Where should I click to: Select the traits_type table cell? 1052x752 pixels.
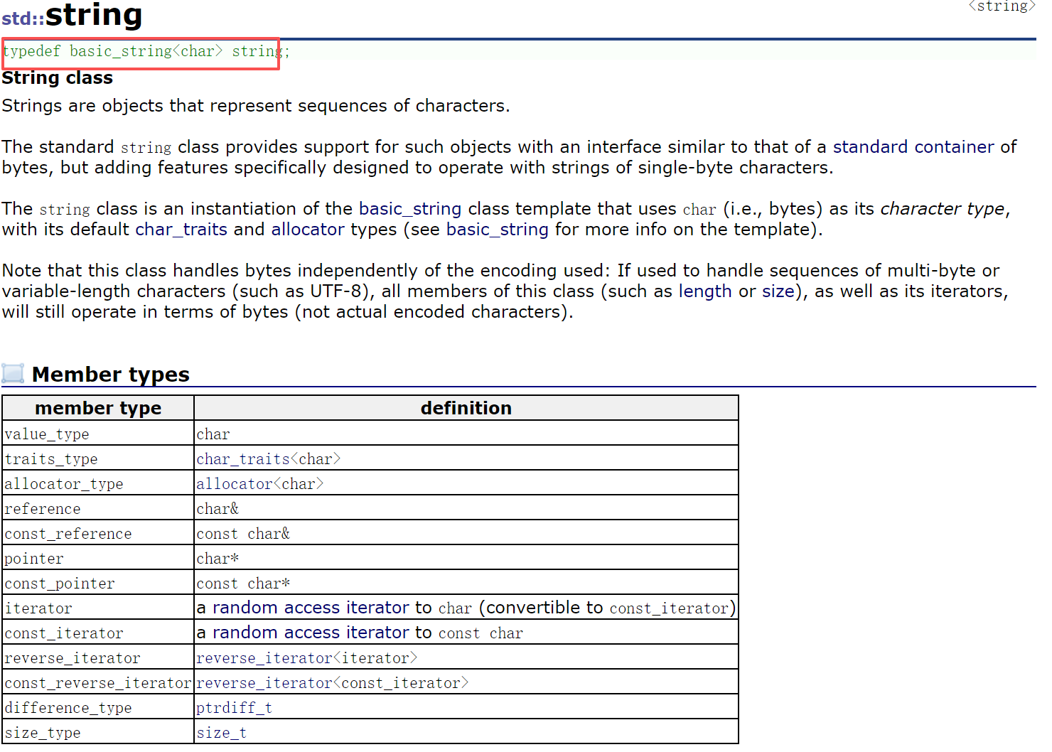98,458
